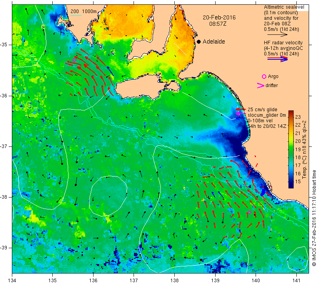Screen dimensions: 317x285
Task: Click the black Adelaide city marker dot
Action: tap(199, 42)
